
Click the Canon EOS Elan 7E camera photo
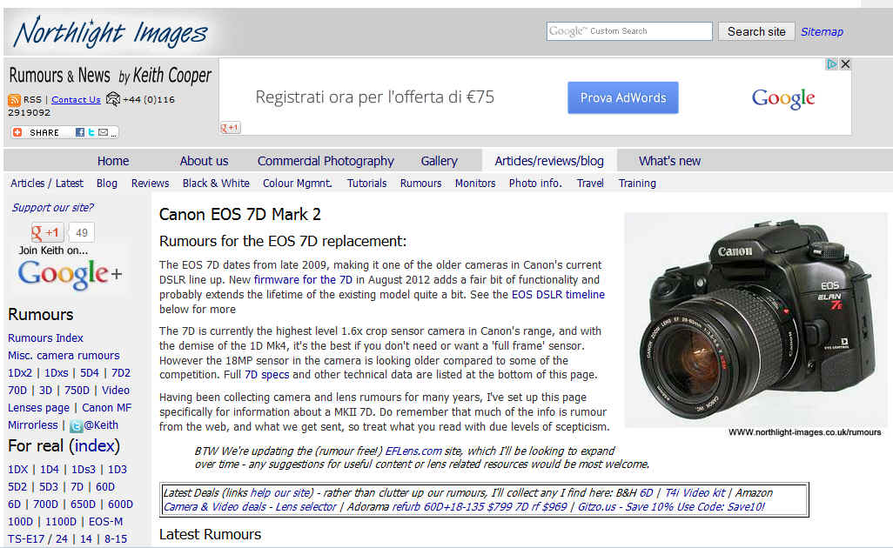click(x=755, y=319)
